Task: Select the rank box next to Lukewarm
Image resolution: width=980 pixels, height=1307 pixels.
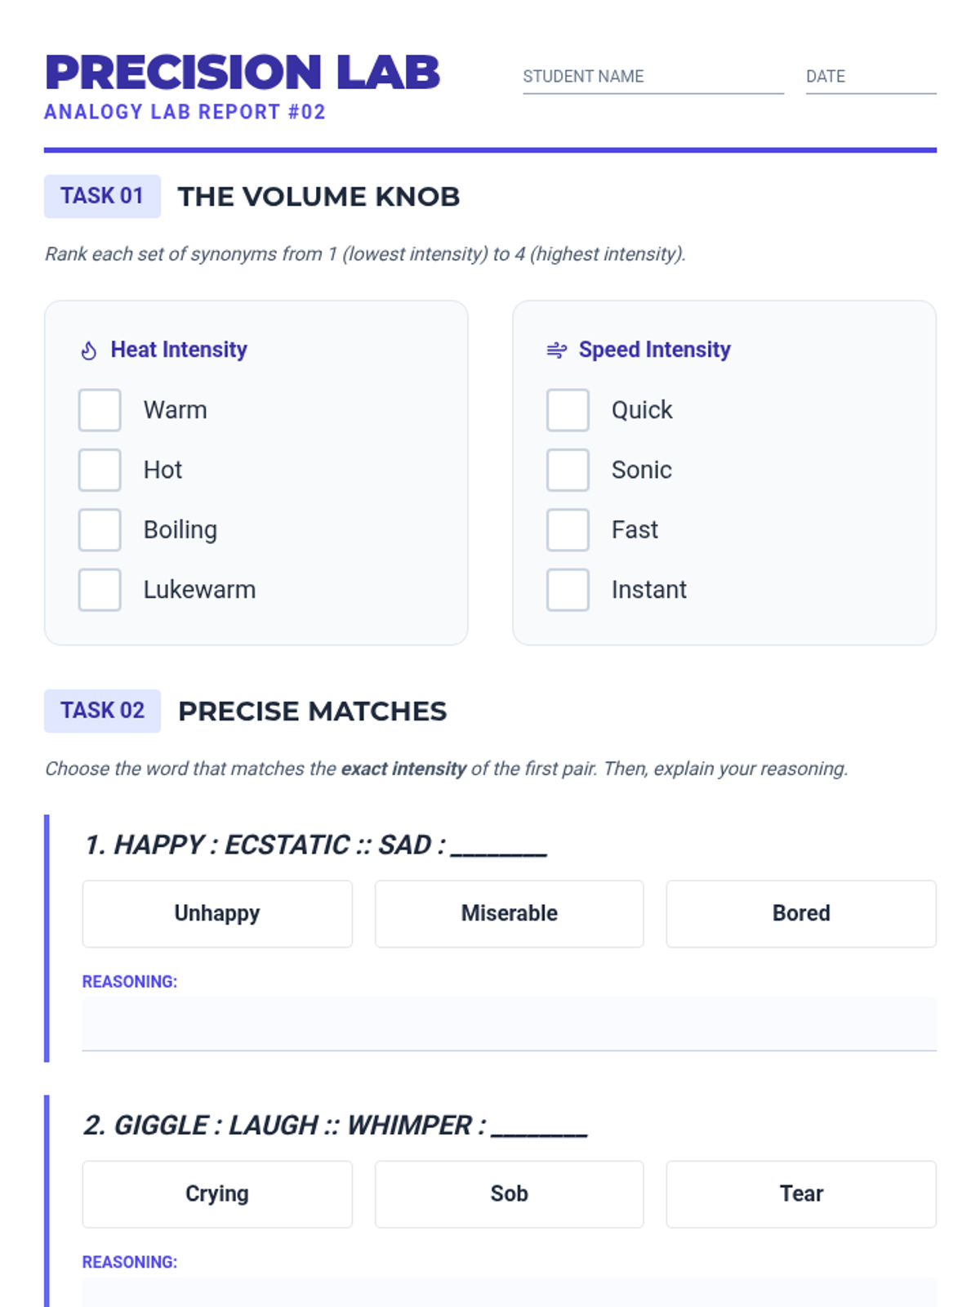Action: coord(100,590)
